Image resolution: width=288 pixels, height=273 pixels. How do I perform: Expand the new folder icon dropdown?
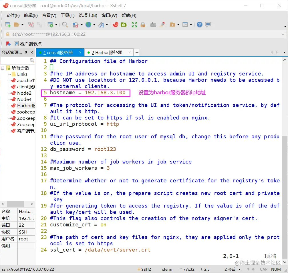tap(178, 25)
